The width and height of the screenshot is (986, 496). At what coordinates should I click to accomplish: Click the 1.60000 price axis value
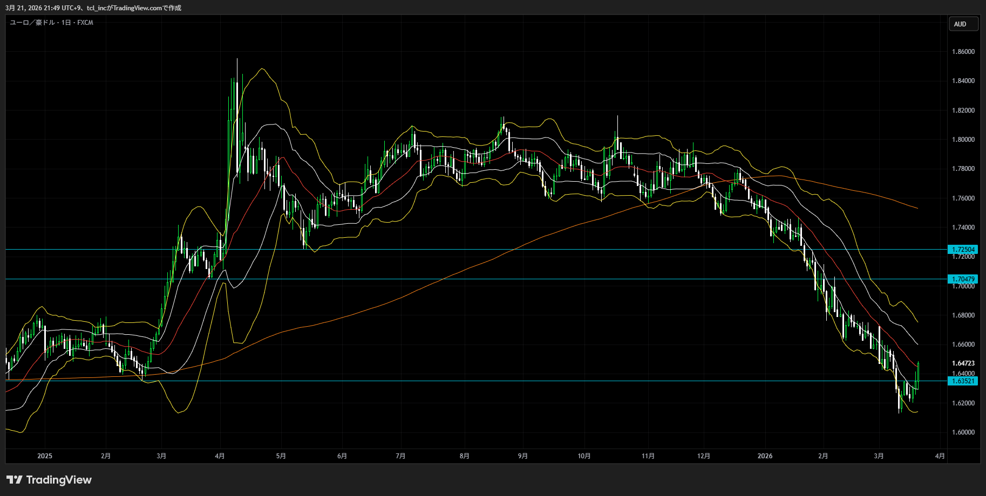pyautogui.click(x=963, y=432)
